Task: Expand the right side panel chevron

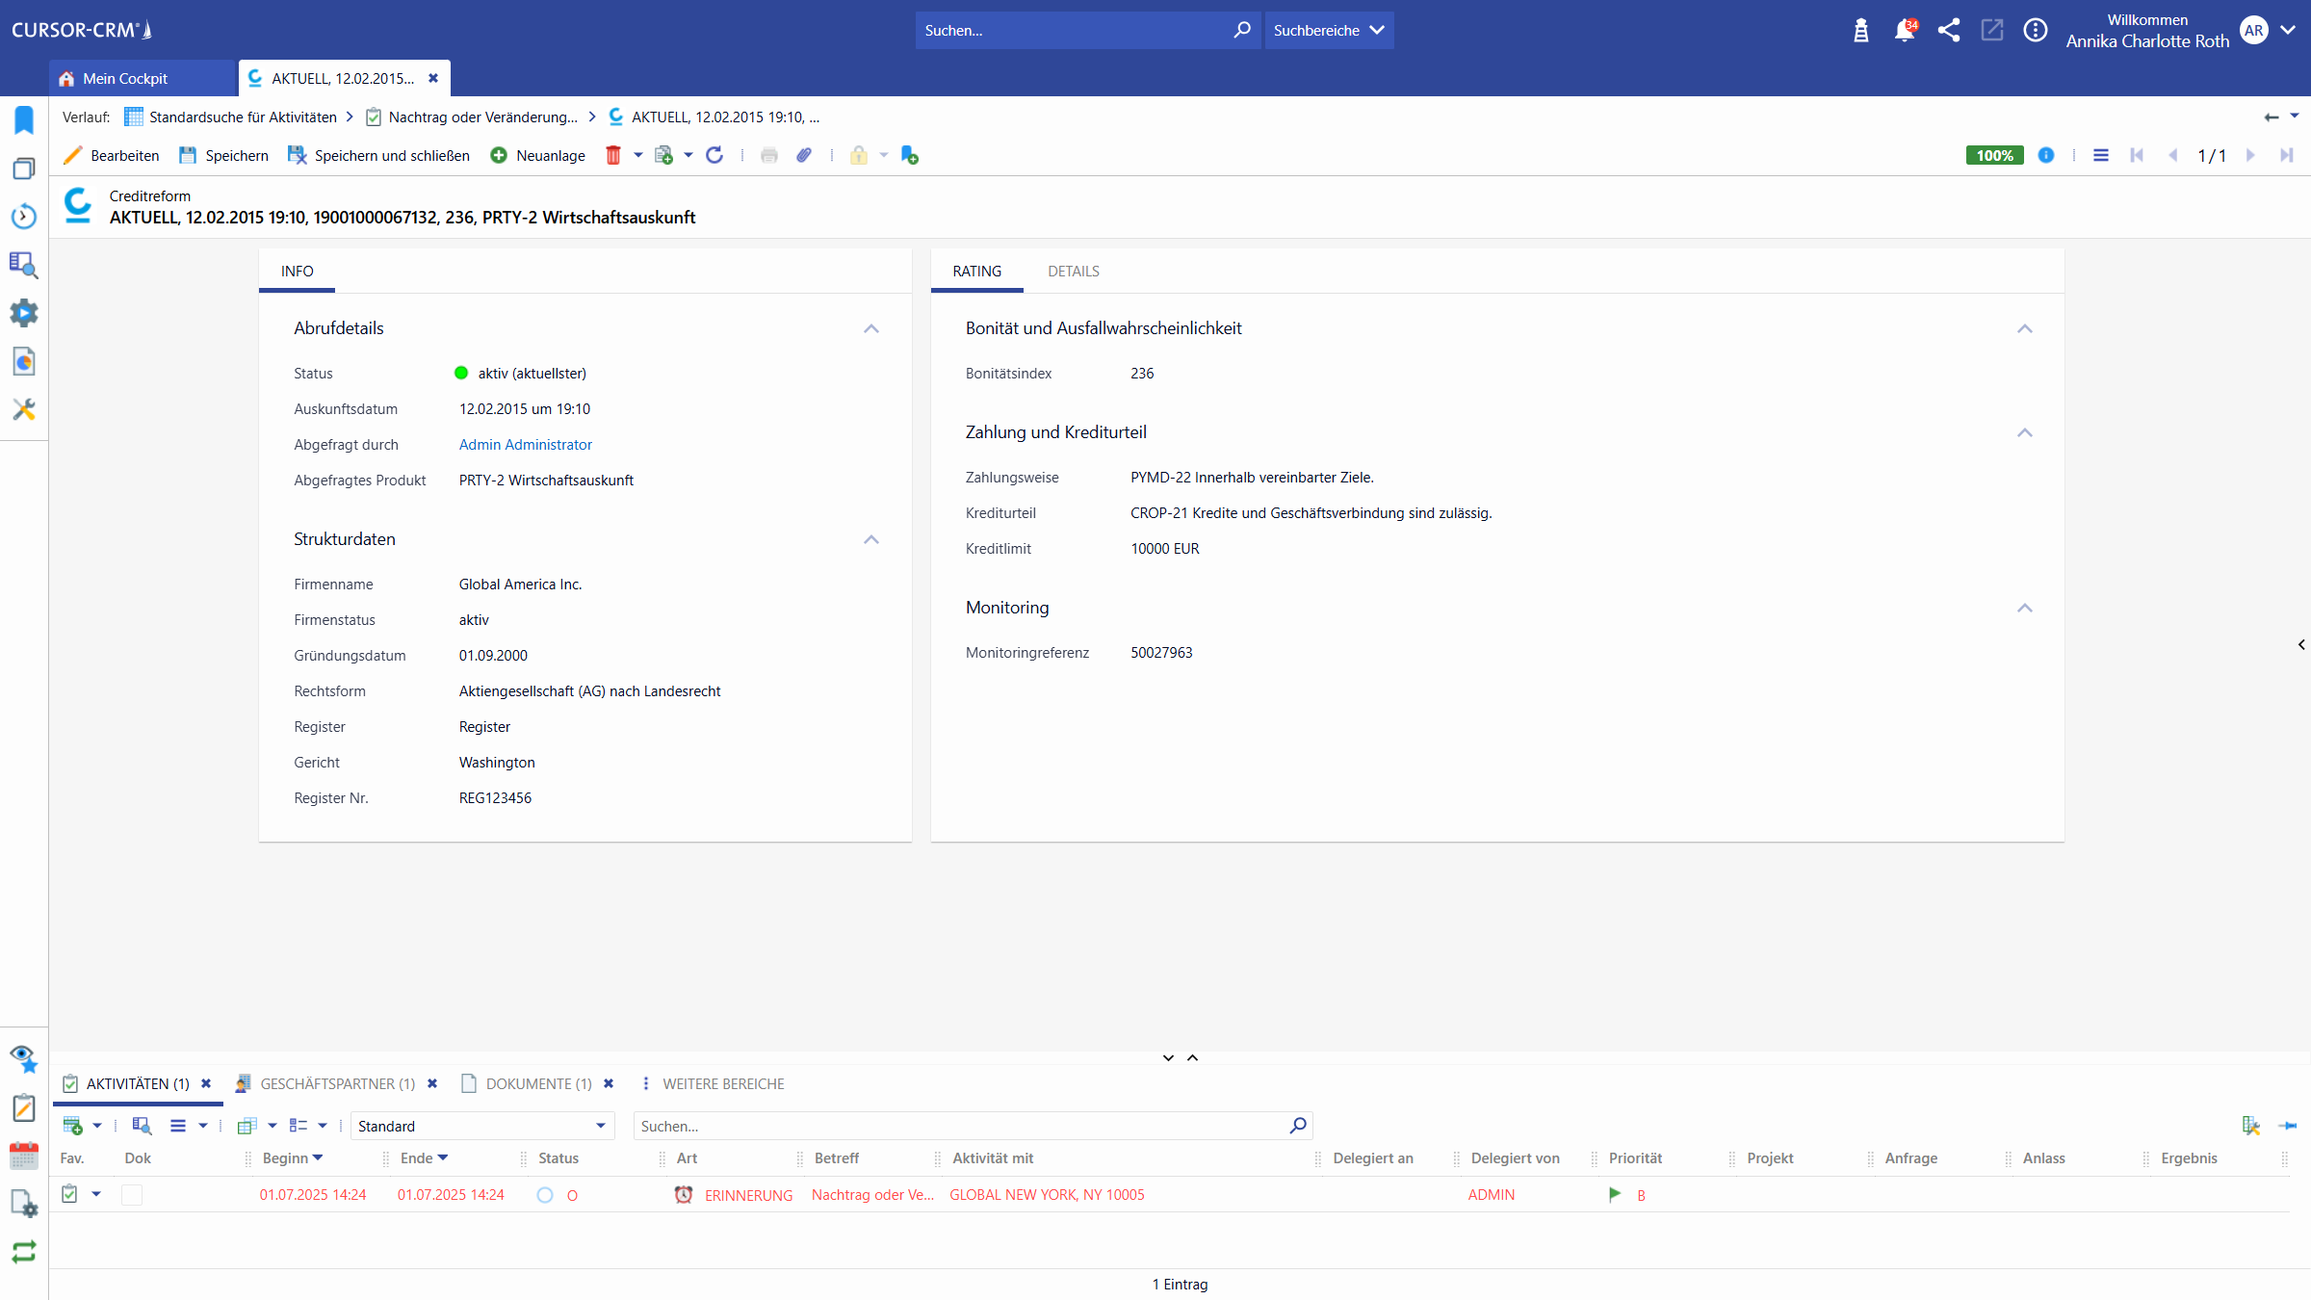Action: [x=2301, y=644]
